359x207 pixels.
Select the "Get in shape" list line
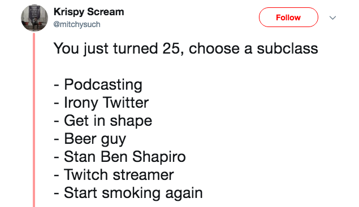(103, 121)
